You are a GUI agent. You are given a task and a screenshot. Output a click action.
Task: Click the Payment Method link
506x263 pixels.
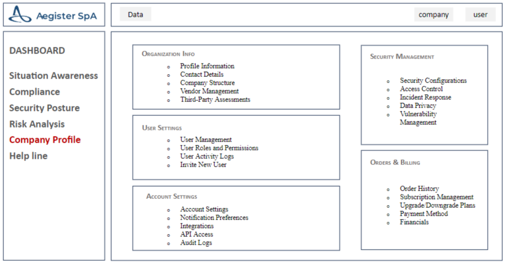point(424,214)
